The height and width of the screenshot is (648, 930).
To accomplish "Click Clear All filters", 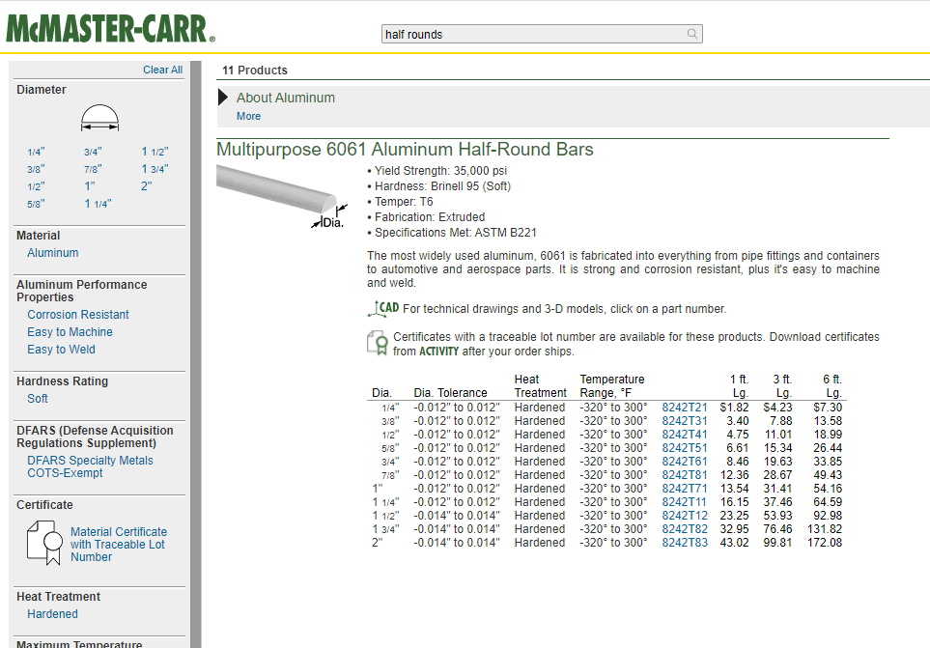I will pyautogui.click(x=162, y=70).
